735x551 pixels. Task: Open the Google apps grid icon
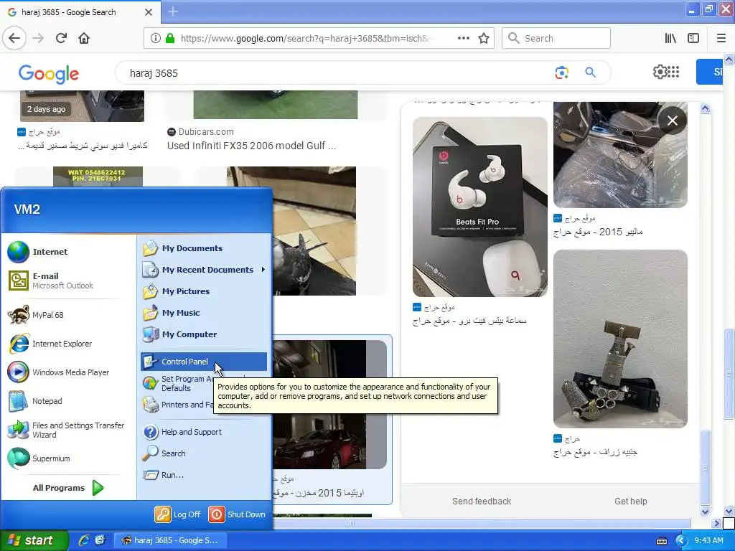(673, 72)
